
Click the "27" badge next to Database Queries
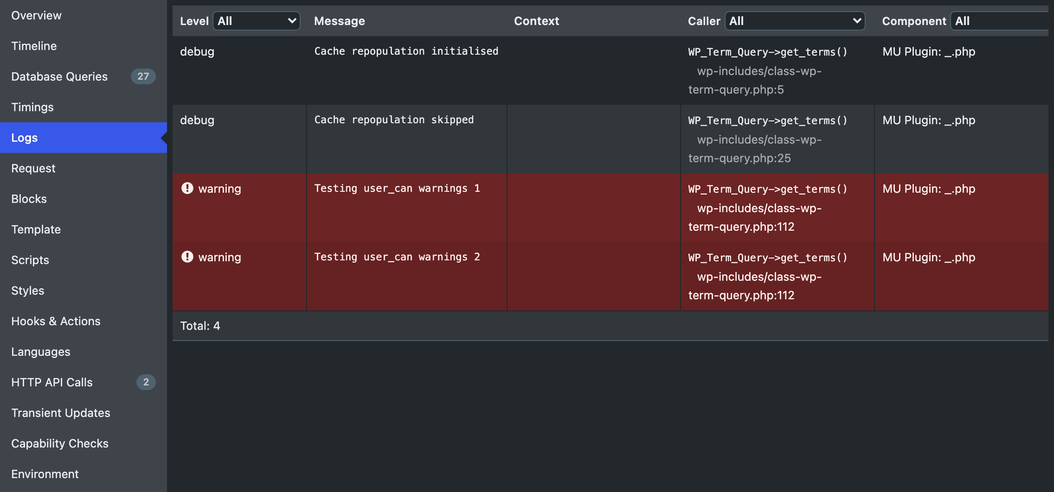pos(144,76)
